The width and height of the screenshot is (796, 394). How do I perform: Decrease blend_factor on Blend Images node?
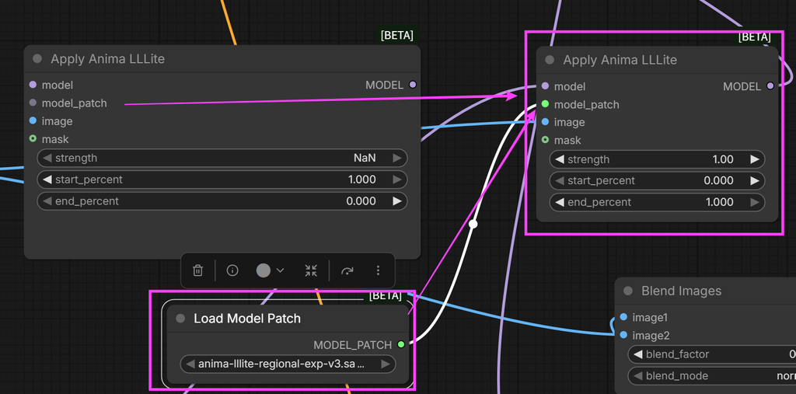click(638, 354)
